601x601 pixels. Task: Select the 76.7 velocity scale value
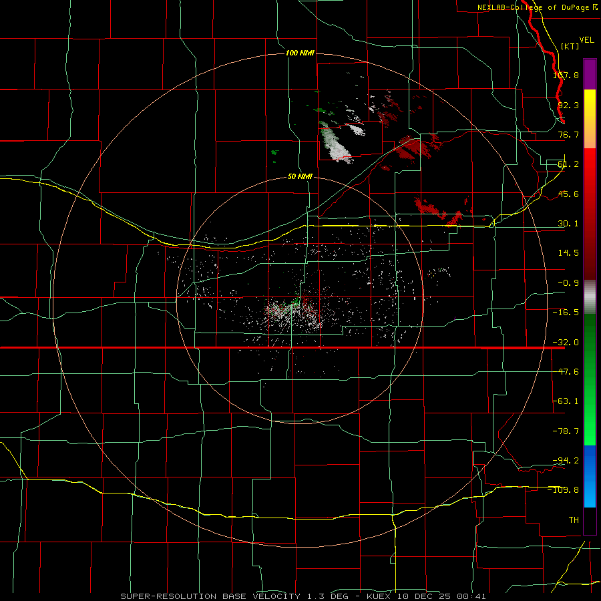coord(568,134)
